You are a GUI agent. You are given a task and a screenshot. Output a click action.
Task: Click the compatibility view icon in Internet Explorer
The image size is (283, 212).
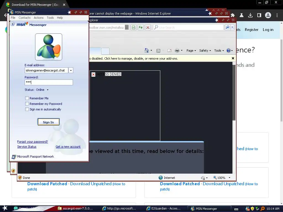click(x=133, y=27)
